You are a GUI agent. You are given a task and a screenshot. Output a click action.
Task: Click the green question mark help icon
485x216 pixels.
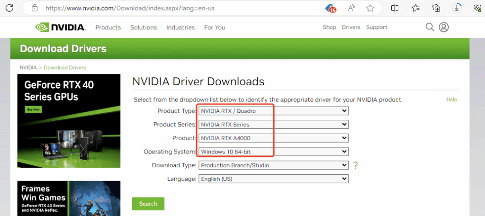coord(355,165)
